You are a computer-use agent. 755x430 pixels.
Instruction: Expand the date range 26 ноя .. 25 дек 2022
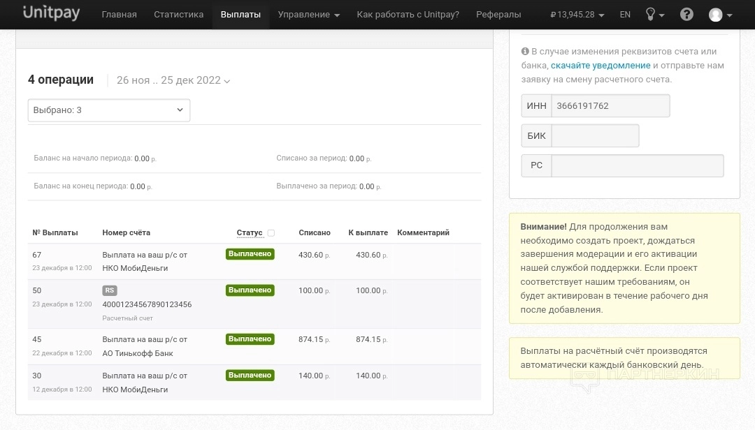click(x=173, y=80)
